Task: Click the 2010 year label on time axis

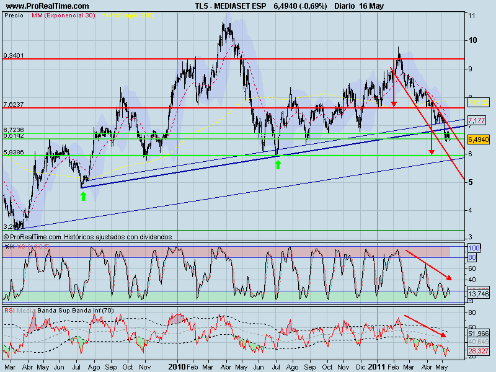Action: pyautogui.click(x=177, y=367)
